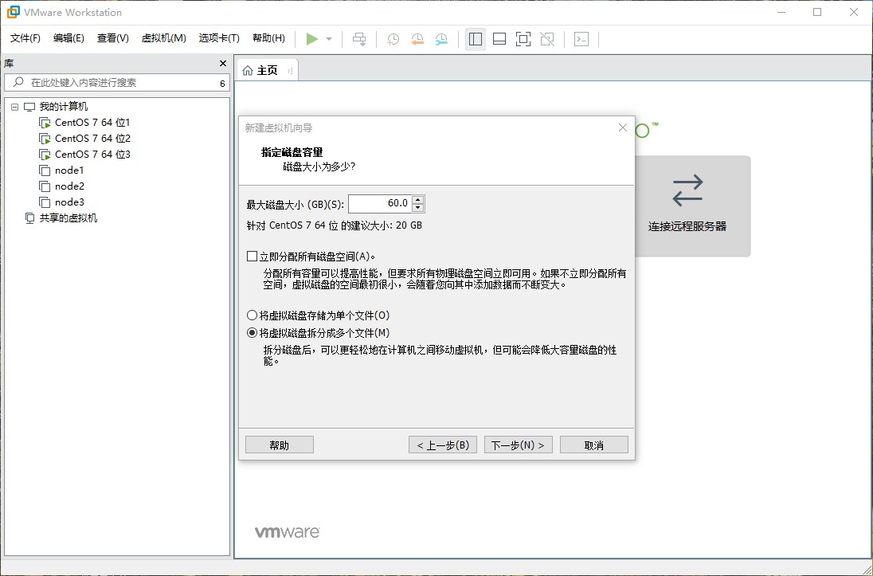
Task: Click the send Ctrl+Alt+Del toolbar icon
Action: [x=360, y=38]
